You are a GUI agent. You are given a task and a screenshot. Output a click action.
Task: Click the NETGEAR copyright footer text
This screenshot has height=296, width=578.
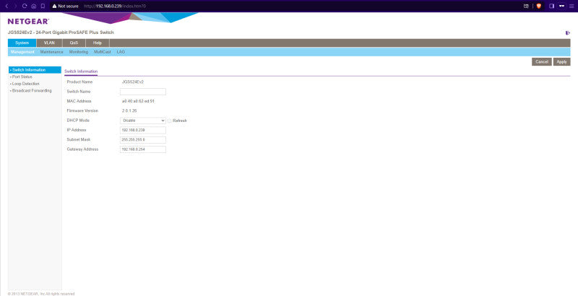(x=41, y=294)
